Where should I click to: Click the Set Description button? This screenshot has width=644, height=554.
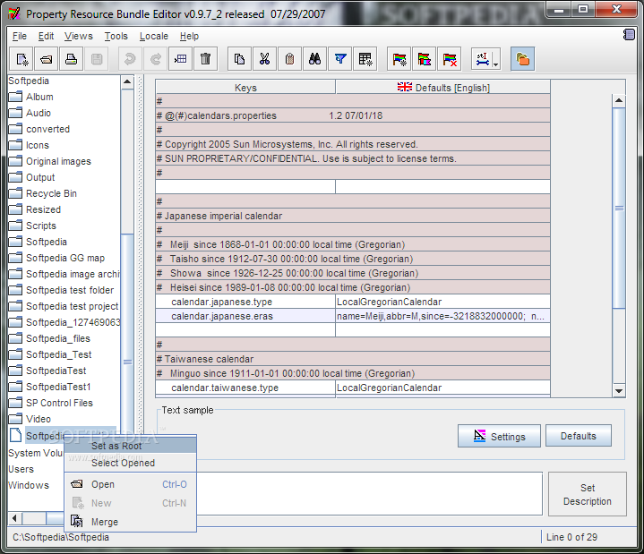pyautogui.click(x=588, y=494)
